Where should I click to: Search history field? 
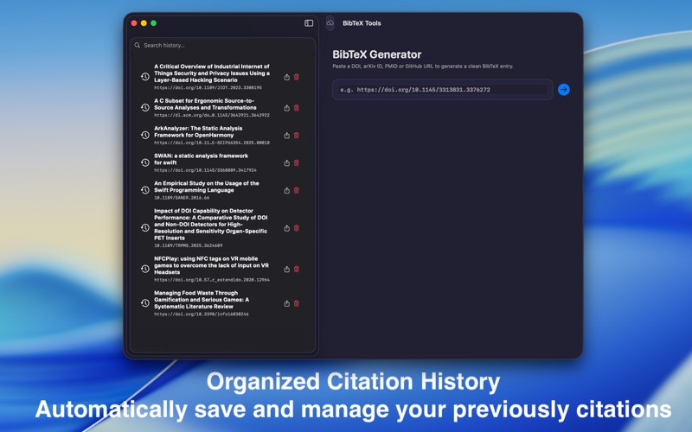click(x=223, y=45)
